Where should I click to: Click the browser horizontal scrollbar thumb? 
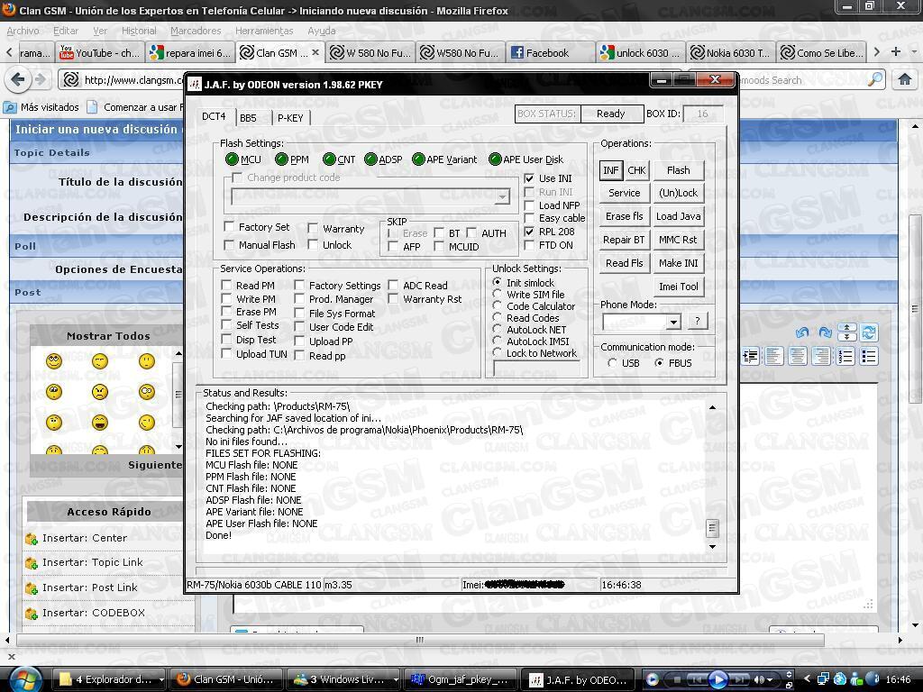[420, 640]
